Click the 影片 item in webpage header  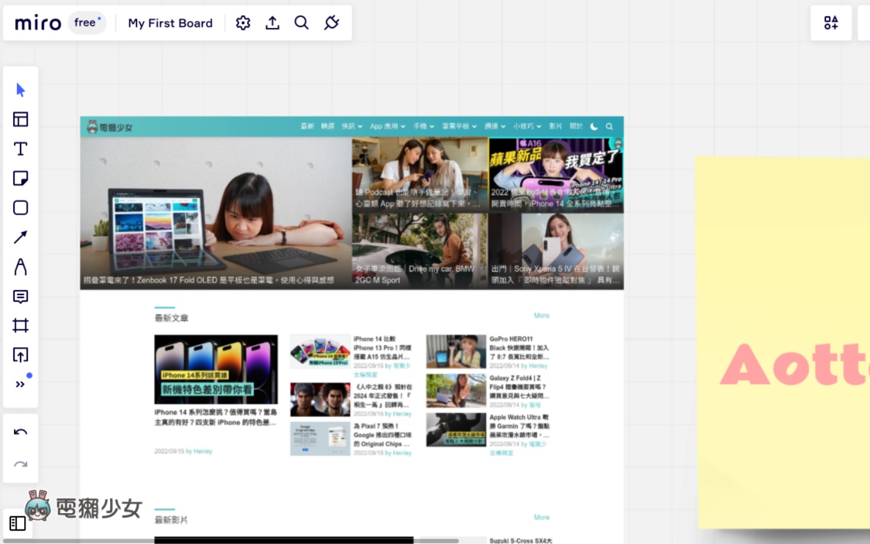[555, 126]
